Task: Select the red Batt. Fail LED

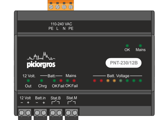Action: [x=61, y=81]
